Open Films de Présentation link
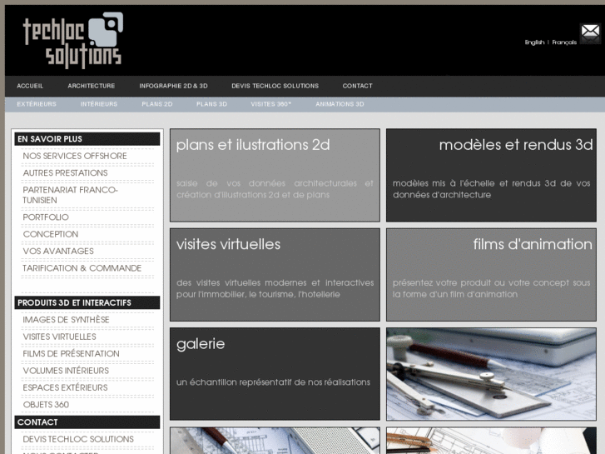605x454 pixels. point(71,353)
